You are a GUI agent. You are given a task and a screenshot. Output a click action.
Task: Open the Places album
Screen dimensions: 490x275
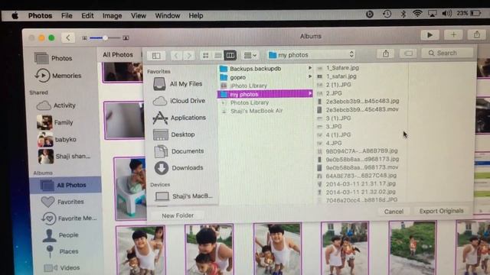(x=61, y=251)
